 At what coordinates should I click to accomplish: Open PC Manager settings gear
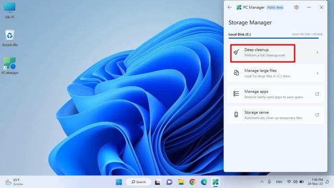pyautogui.click(x=296, y=7)
